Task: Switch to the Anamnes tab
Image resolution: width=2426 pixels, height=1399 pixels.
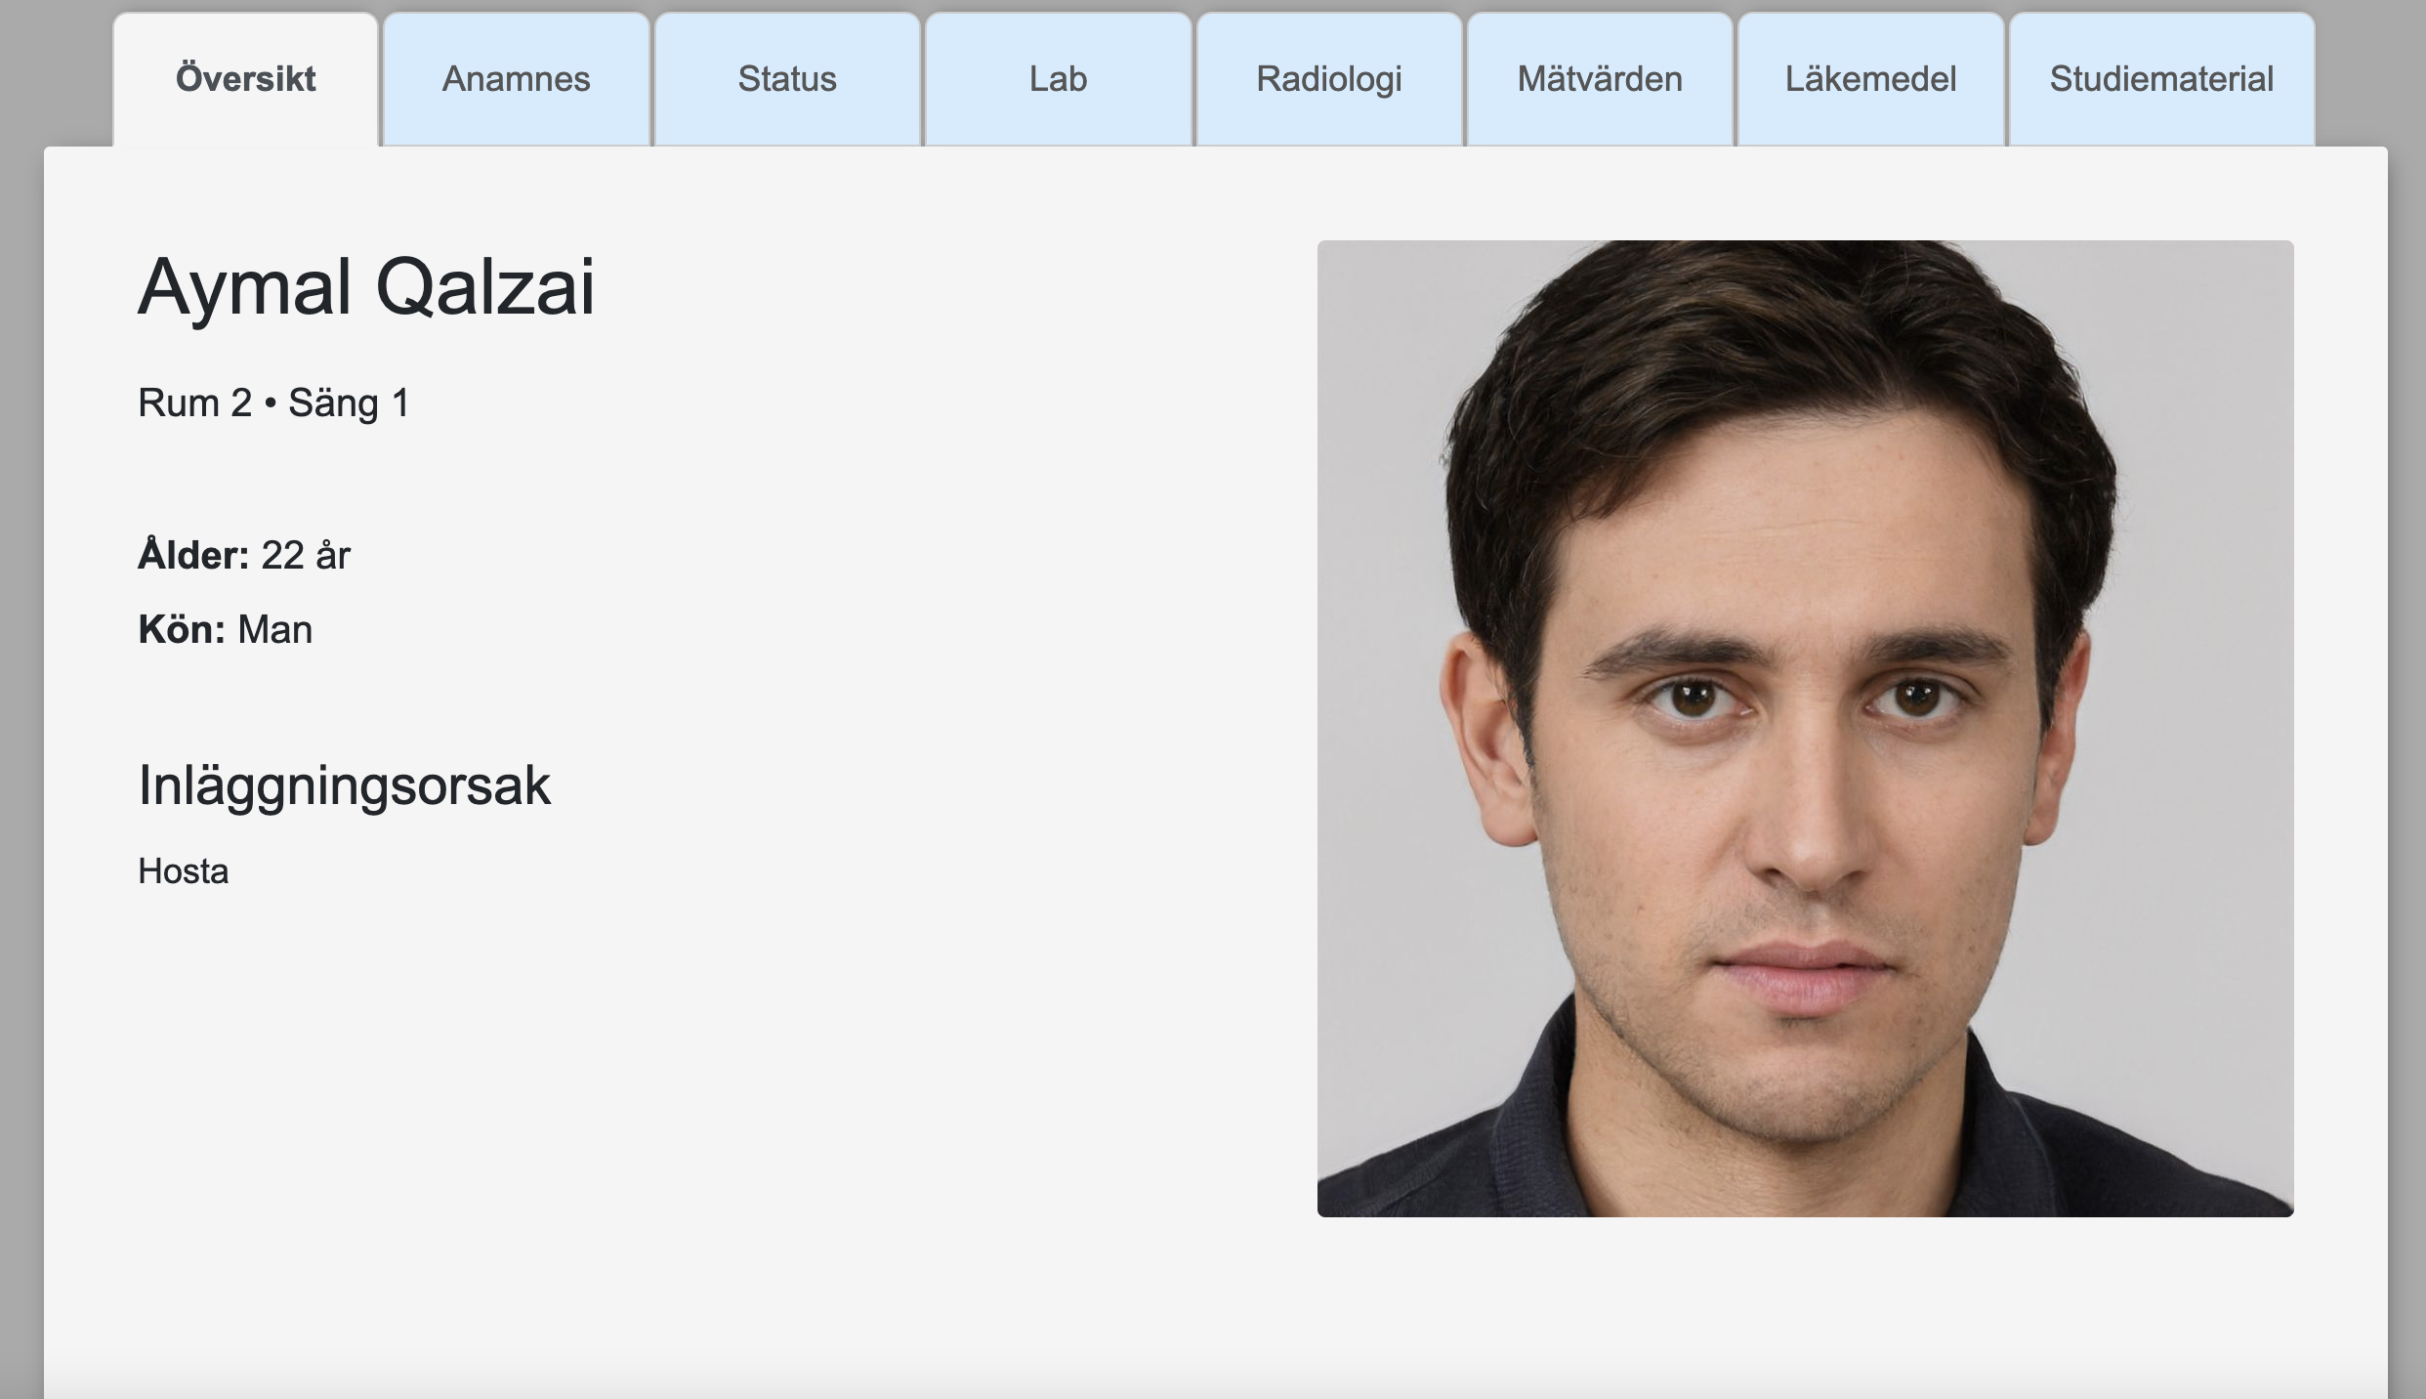Action: coord(516,79)
